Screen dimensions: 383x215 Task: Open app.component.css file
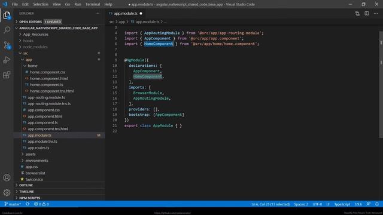coord(59,110)
